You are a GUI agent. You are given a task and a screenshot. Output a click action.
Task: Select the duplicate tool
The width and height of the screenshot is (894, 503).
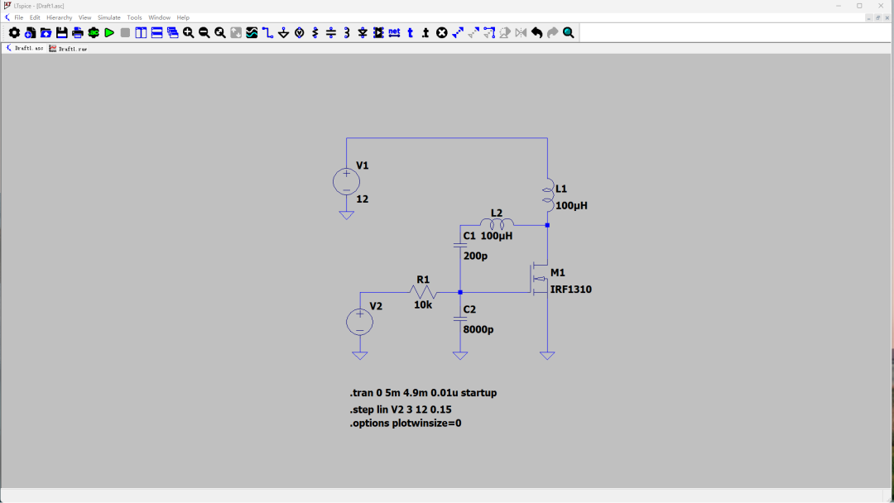point(457,33)
